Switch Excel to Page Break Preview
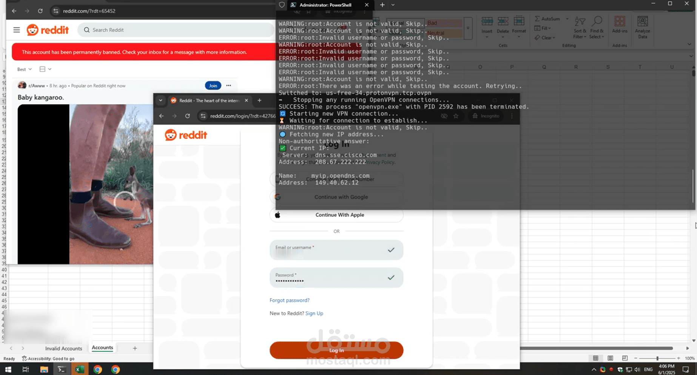Image resolution: width=697 pixels, height=375 pixels. tap(625, 358)
